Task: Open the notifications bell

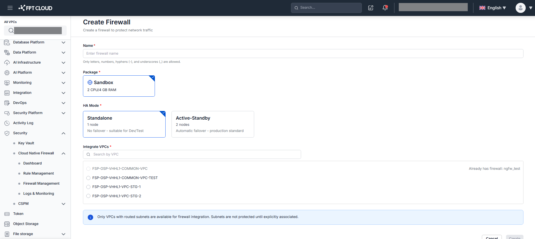Action: point(385,8)
